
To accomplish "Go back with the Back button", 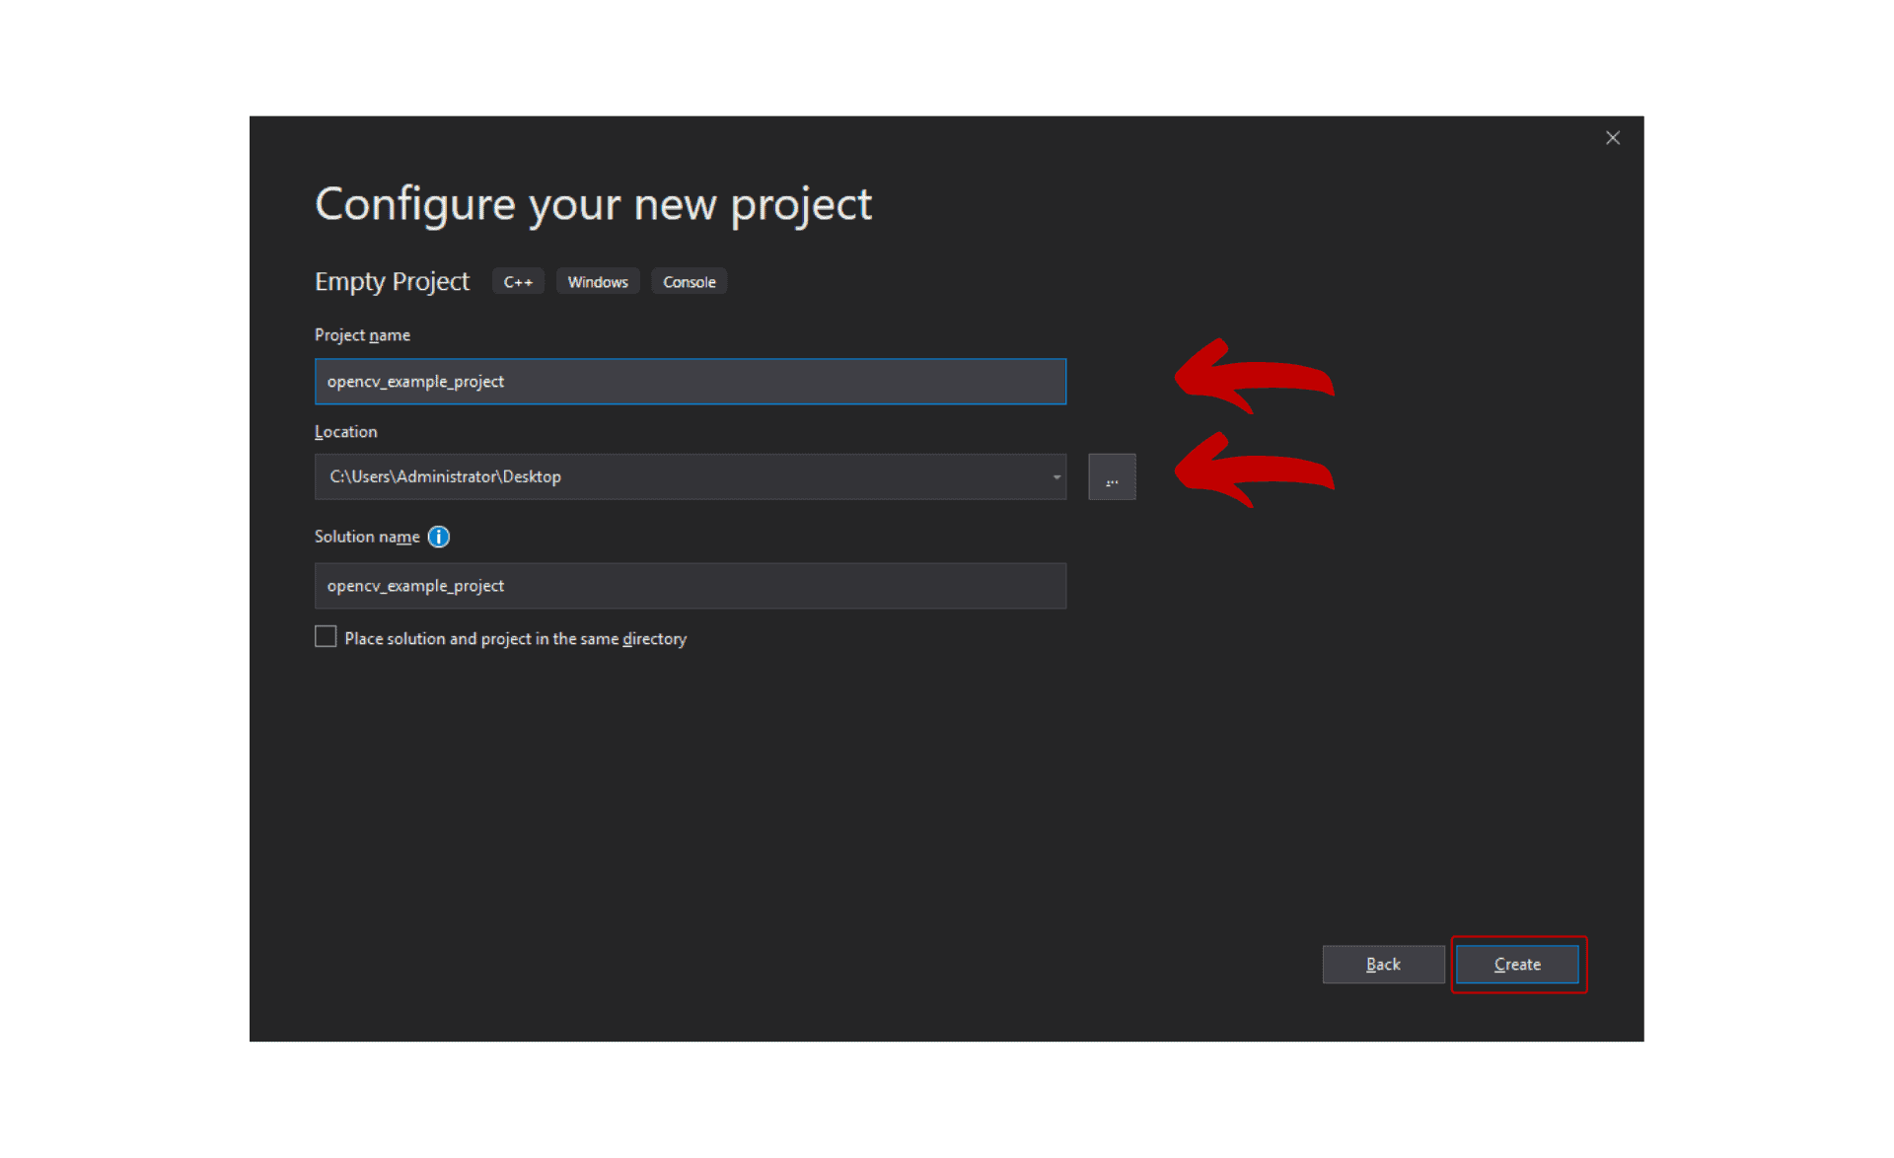I will pyautogui.click(x=1383, y=965).
